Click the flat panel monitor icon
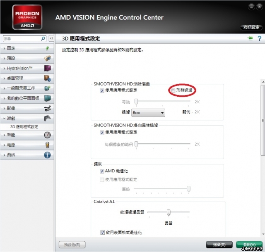 point(47,98)
